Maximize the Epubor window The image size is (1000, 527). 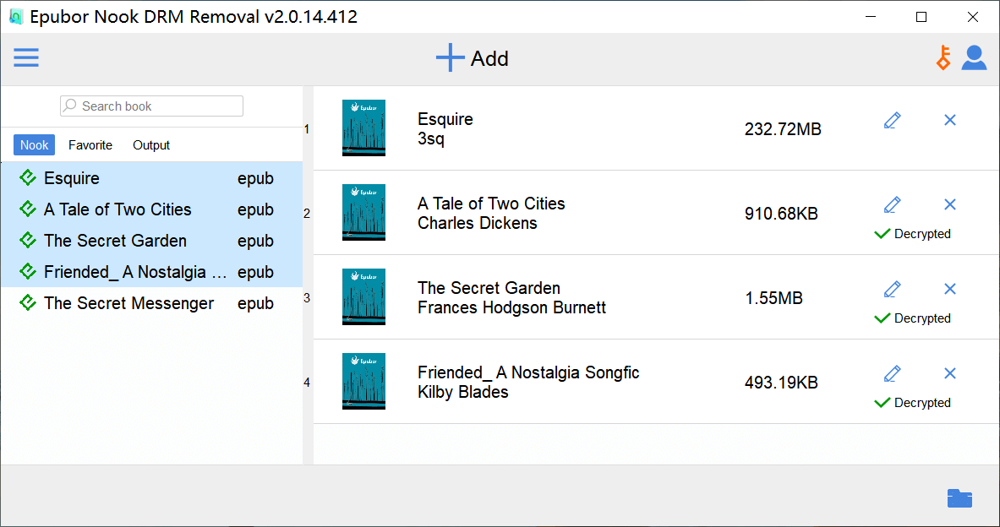point(921,17)
